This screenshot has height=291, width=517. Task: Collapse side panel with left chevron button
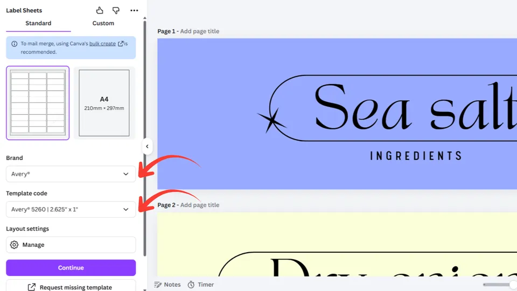point(147,146)
